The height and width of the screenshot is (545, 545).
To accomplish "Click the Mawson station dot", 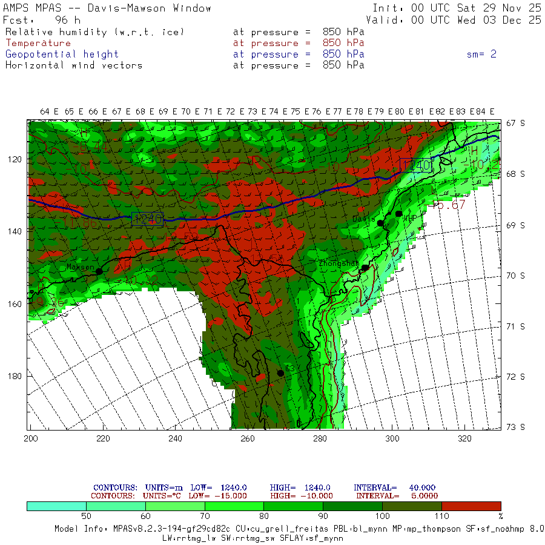I will [x=99, y=271].
